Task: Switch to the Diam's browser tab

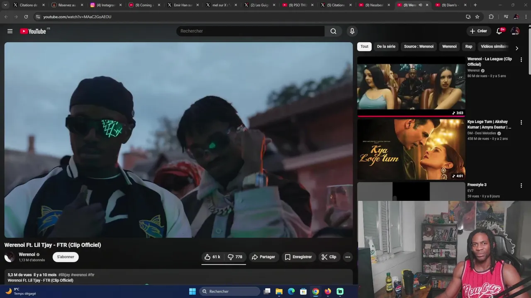Action: click(x=450, y=5)
